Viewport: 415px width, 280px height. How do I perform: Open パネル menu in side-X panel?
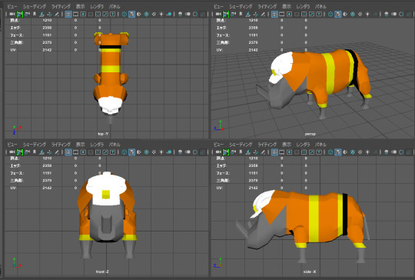point(320,145)
